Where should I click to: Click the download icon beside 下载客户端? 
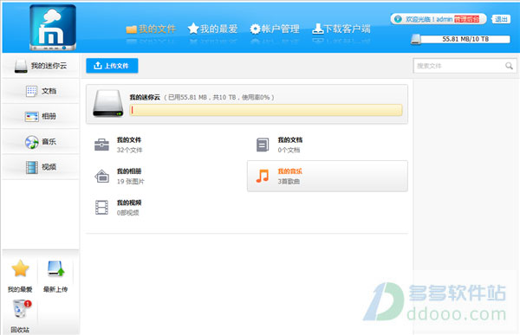[318, 29]
